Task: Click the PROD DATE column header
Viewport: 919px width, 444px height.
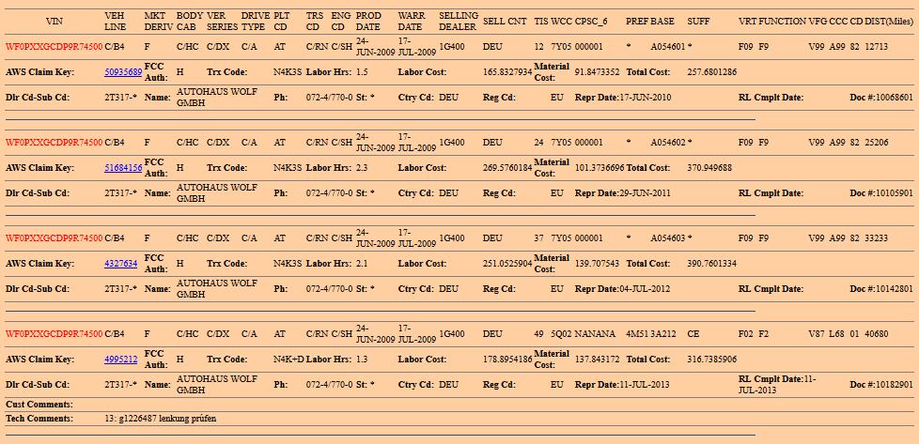Action: (x=368, y=22)
